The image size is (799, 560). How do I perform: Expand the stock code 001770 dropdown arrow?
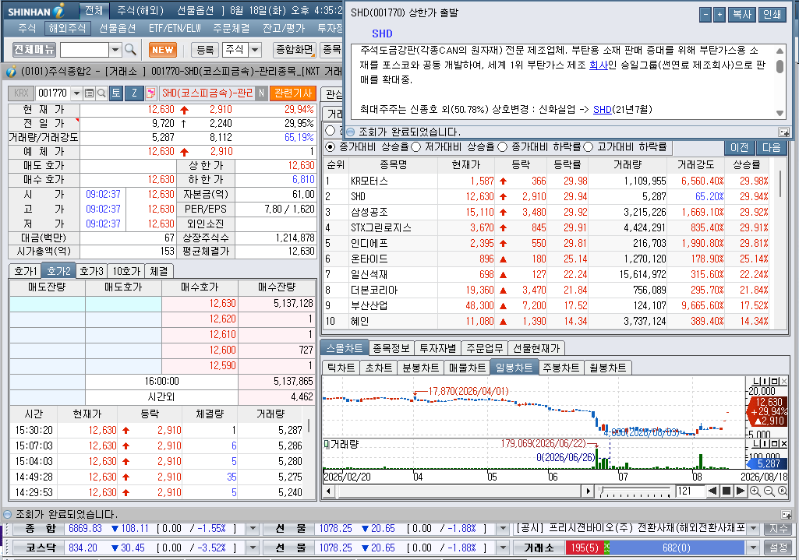click(76, 93)
